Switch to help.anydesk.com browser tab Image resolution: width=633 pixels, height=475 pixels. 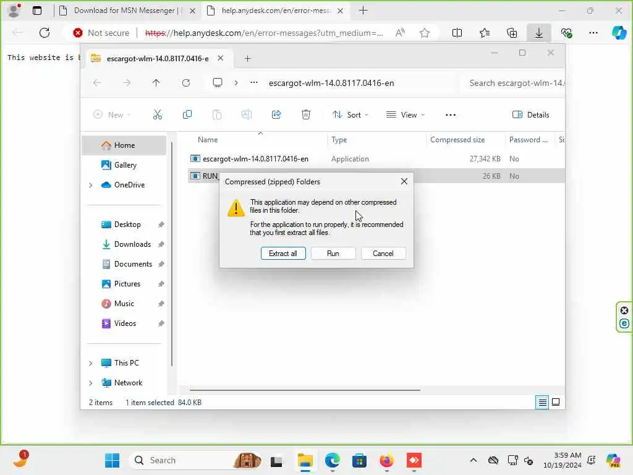tap(275, 11)
